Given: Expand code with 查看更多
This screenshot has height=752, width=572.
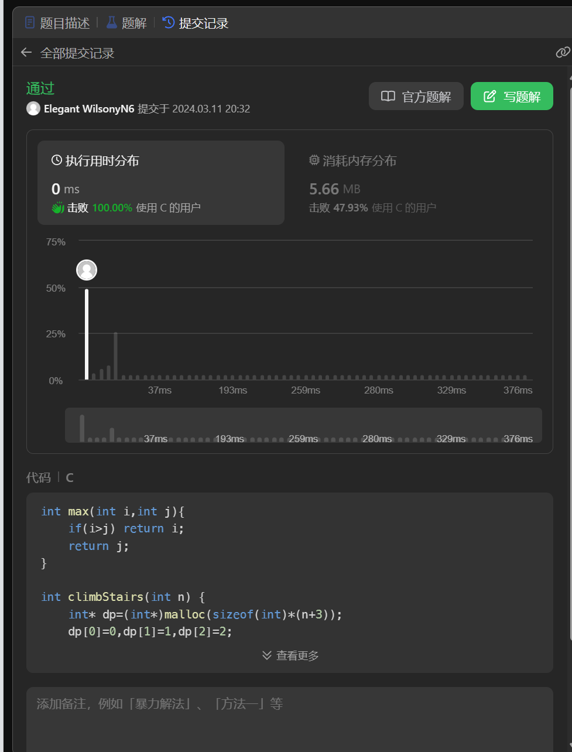Looking at the screenshot, I should tap(290, 655).
